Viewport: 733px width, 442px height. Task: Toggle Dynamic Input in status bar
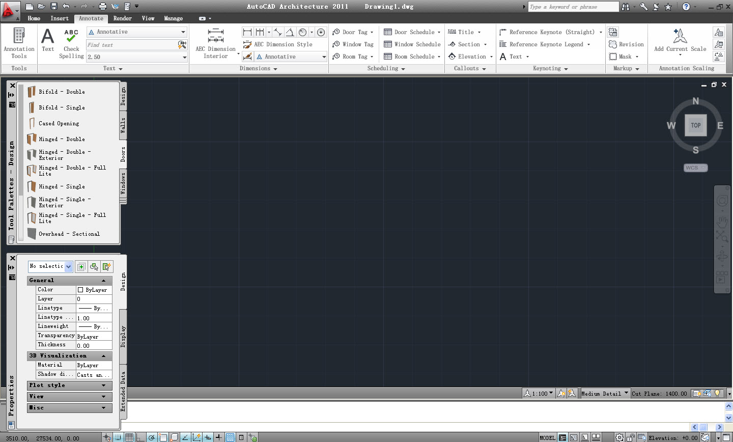pos(208,437)
